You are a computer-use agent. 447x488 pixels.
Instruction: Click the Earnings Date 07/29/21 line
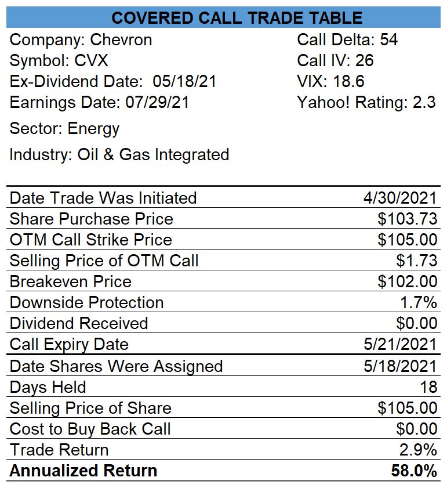(x=99, y=102)
